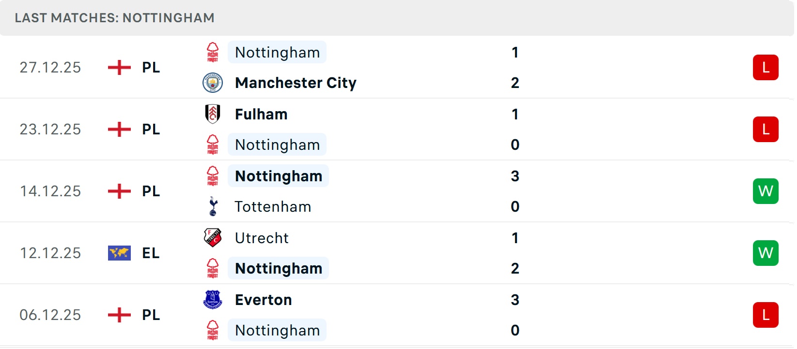Click the EL competition label
Image resolution: width=797 pixels, height=349 pixels.
[151, 253]
